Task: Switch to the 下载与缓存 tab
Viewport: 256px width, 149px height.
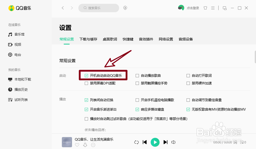Action: (x=88, y=39)
